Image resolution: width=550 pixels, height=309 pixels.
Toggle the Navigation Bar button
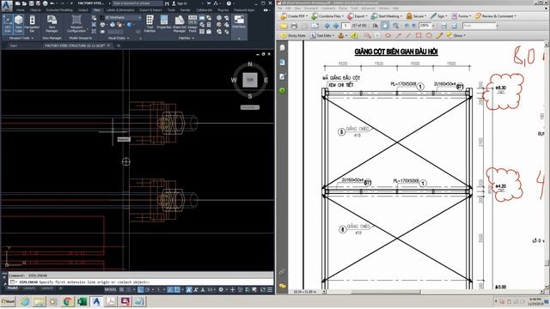coord(32,24)
